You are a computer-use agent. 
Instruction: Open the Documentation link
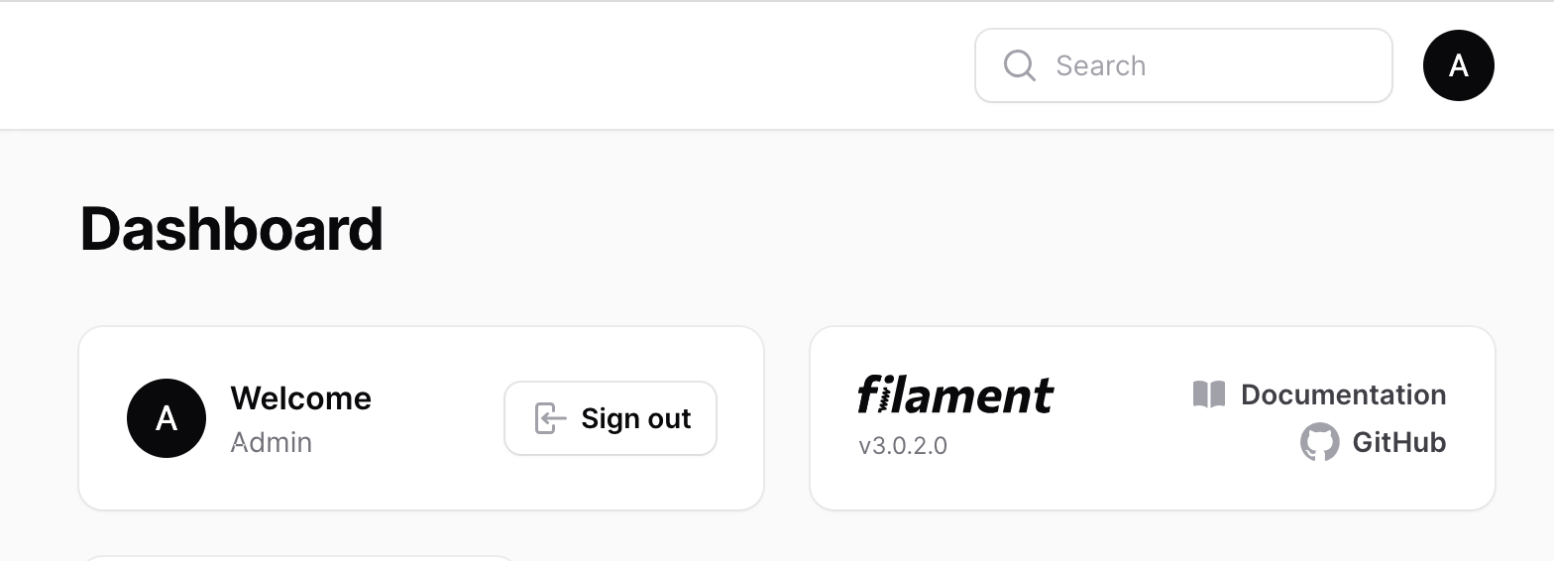coord(1319,394)
